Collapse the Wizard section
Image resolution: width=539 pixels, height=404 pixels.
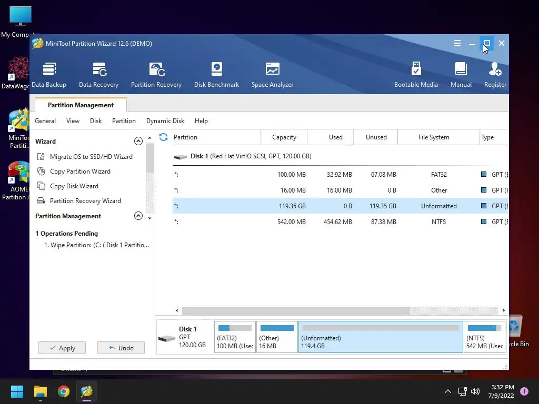coord(138,141)
